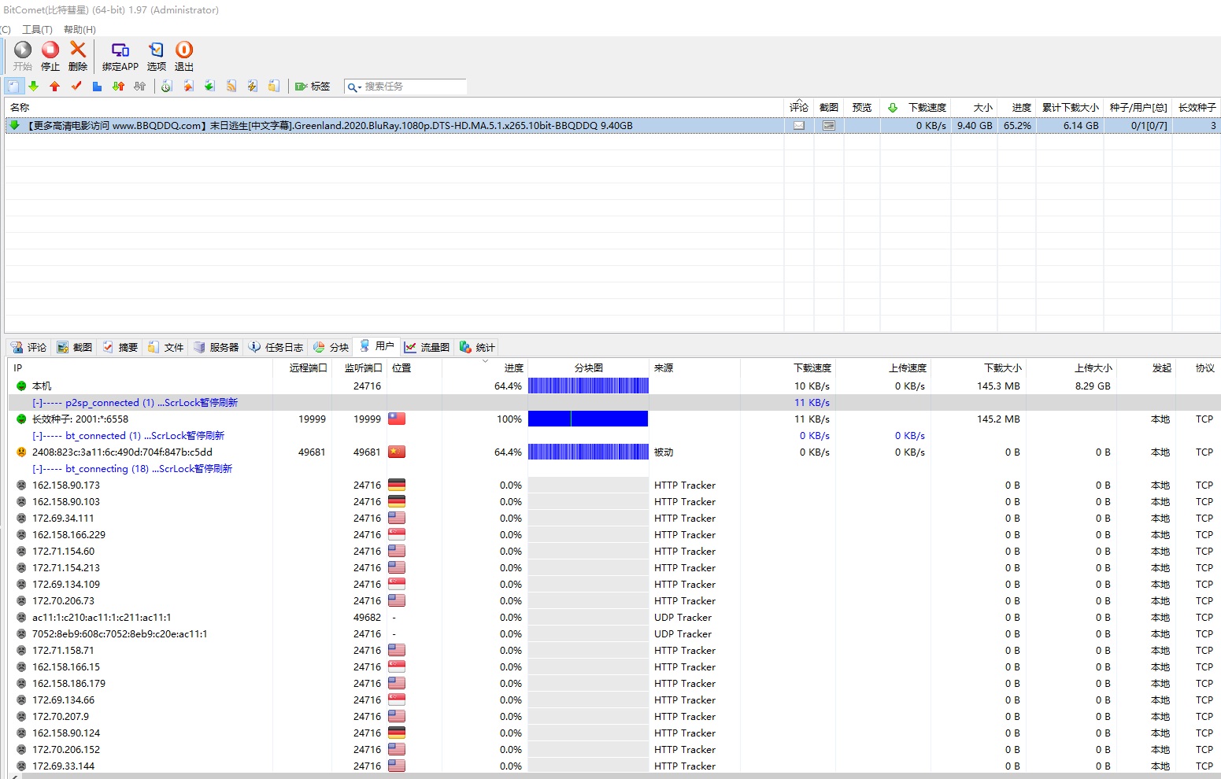Click German flag on 162.158.90.173 row
This screenshot has height=779, width=1221.
tap(397, 485)
